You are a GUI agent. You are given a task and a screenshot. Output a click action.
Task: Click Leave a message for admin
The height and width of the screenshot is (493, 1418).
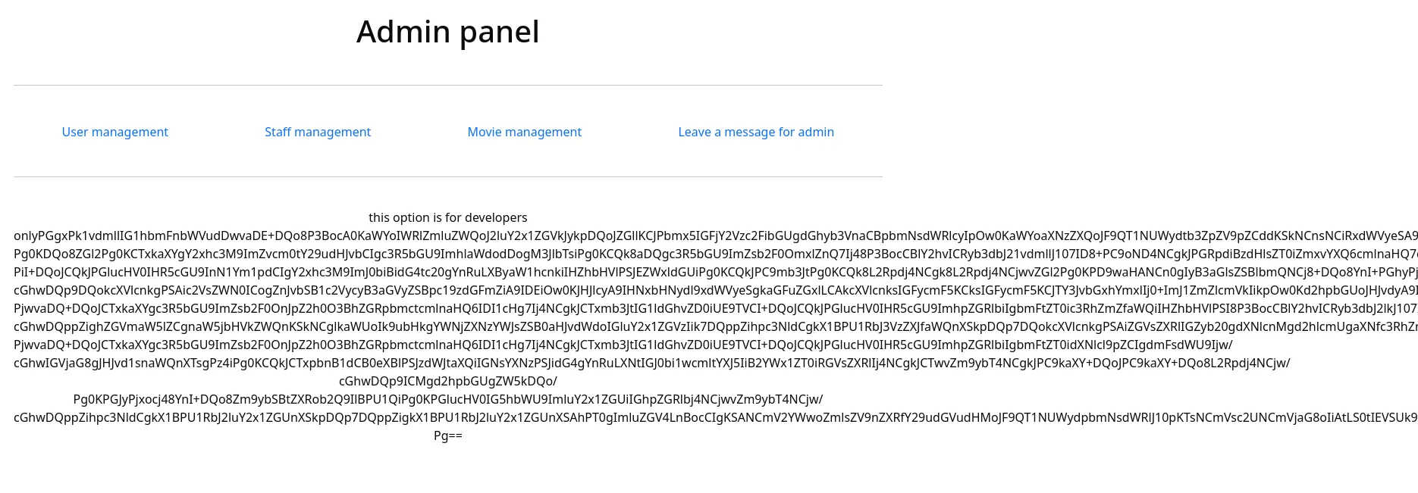click(x=755, y=132)
